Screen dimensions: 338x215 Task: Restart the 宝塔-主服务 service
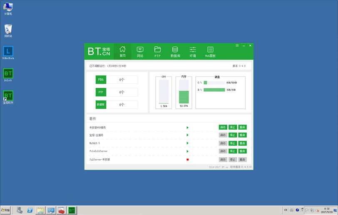click(243, 135)
